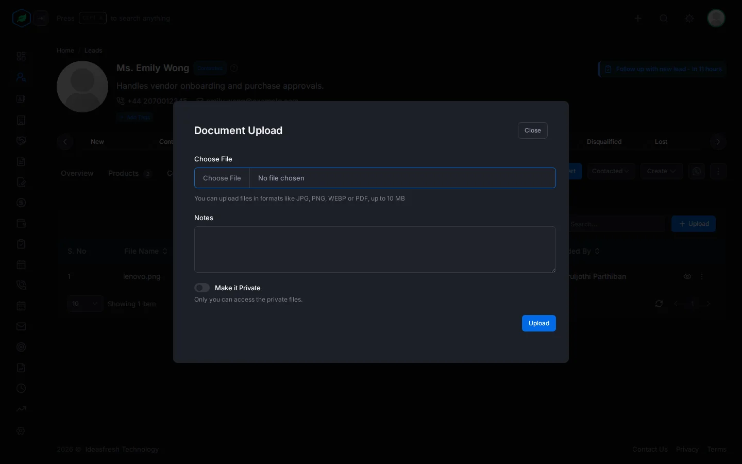Open the three-dot menu beside WhatsApp
742x464 pixels.
718,171
